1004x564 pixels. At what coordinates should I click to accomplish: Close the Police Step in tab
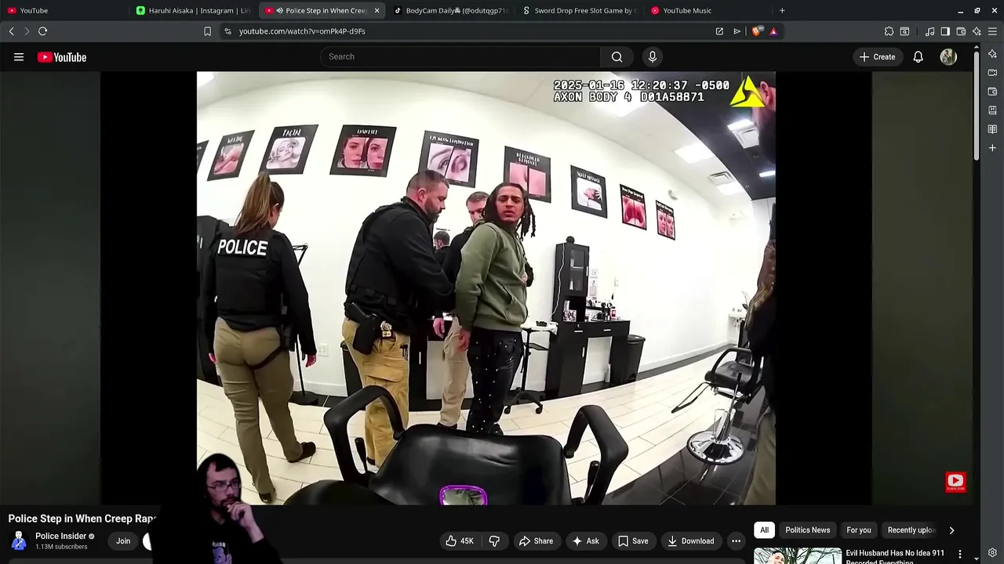pos(376,10)
